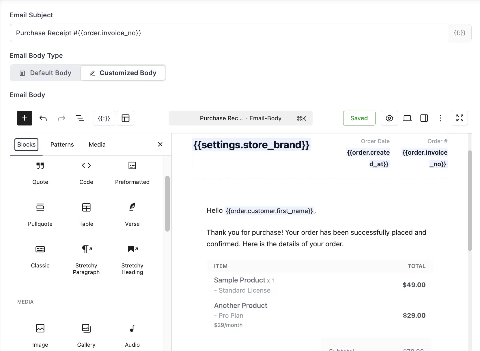Click the black block inserter plus button
Image resolution: width=480 pixels, height=351 pixels.
[x=25, y=118]
